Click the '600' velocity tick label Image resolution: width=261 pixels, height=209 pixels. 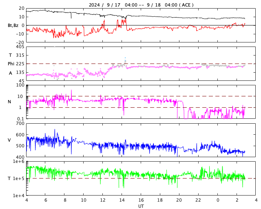[20, 135]
